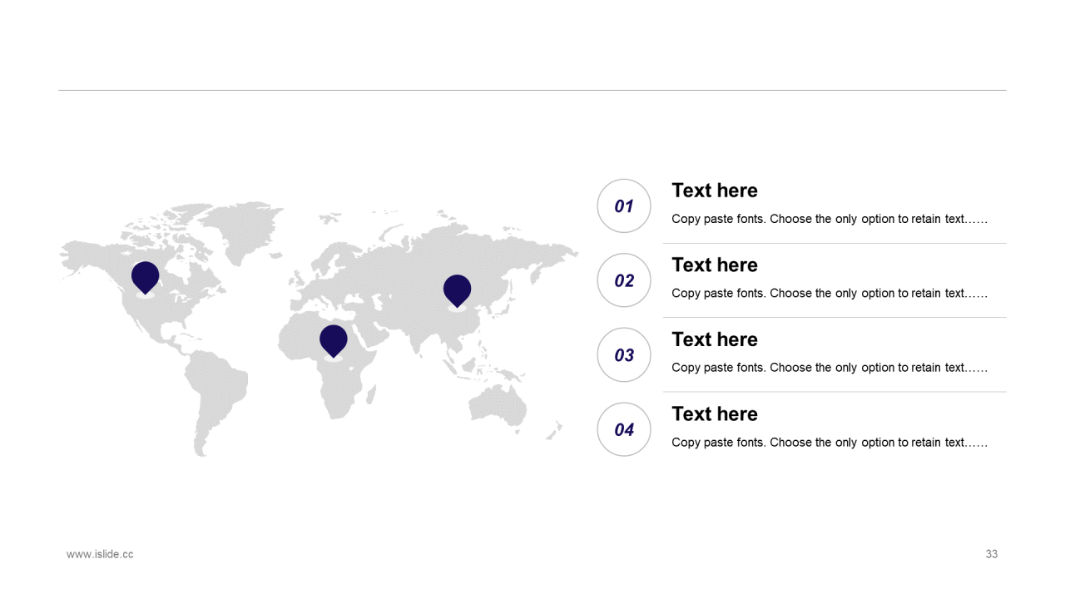This screenshot has height=599, width=1065.
Task: Select description text beside number 01
Action: pos(830,219)
